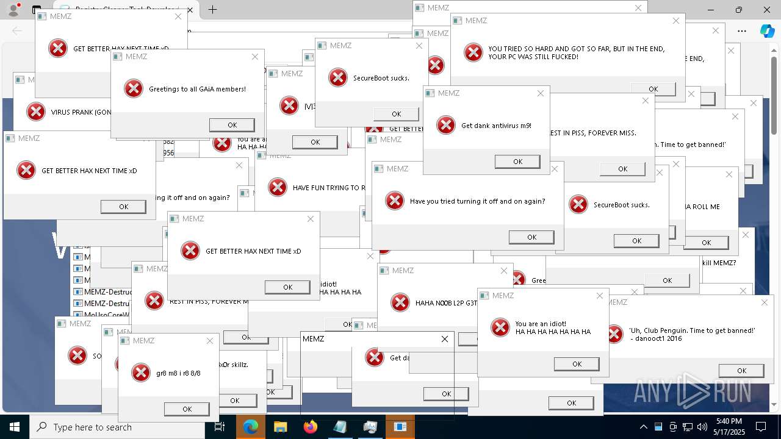The width and height of the screenshot is (781, 439).
Task: Click OK on 'Get dank antivirus m9!' dialog
Action: 517,162
